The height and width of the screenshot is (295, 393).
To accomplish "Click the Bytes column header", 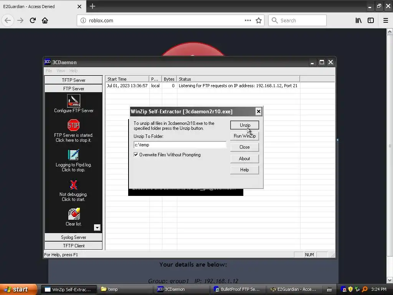I will [169, 79].
